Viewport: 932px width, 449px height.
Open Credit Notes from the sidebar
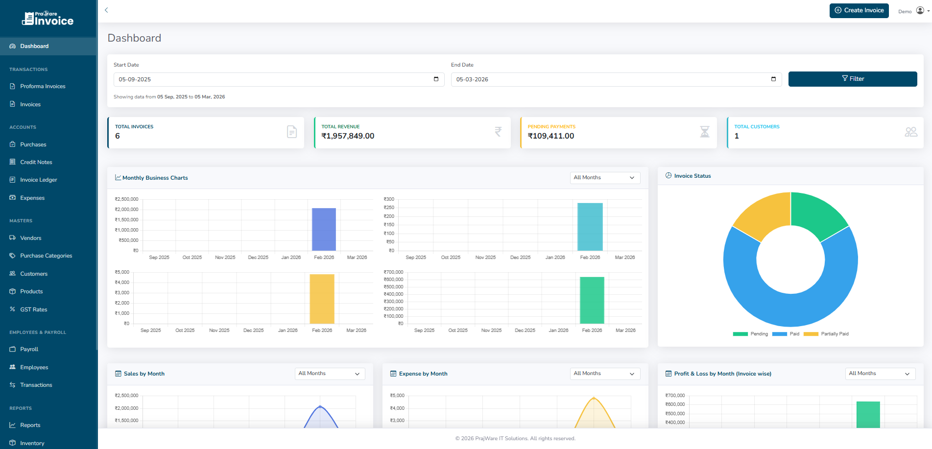[x=12, y=162]
